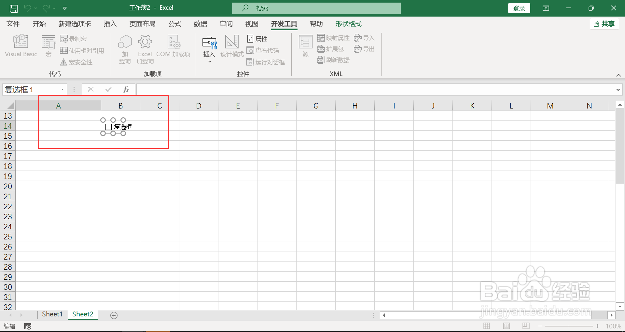Click the zoom slider
625x332 pixels.
[x=569, y=326]
